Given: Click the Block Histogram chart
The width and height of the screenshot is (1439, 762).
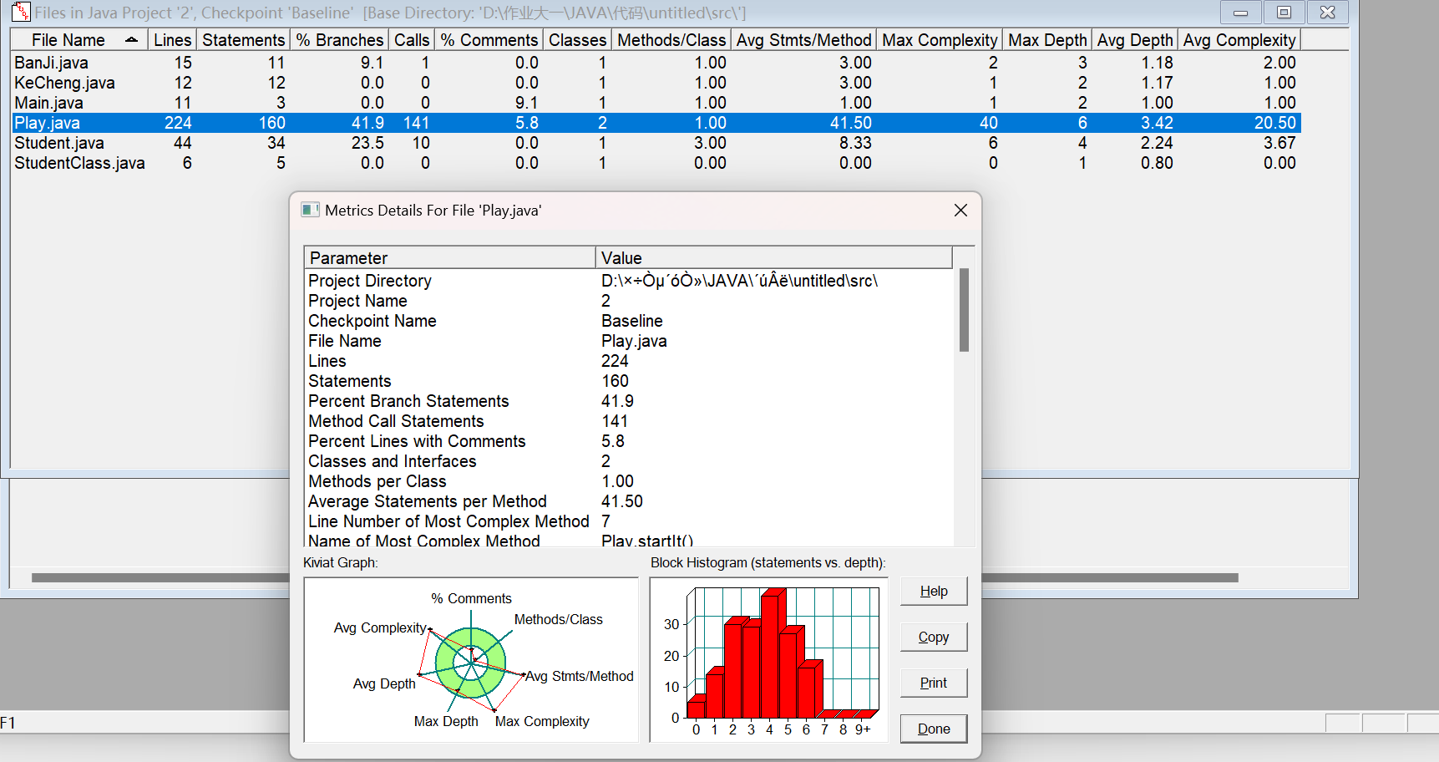Looking at the screenshot, I should click(x=768, y=660).
